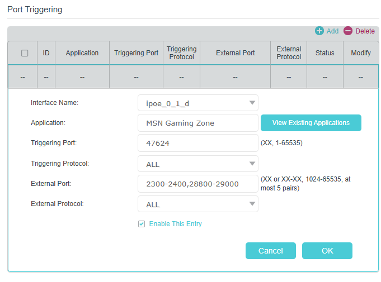Tick the select-all checkbox in table header
381x282 pixels.
coord(25,53)
